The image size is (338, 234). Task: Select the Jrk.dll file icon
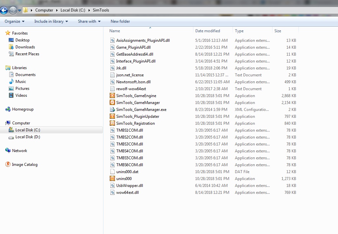pyautogui.click(x=112, y=68)
